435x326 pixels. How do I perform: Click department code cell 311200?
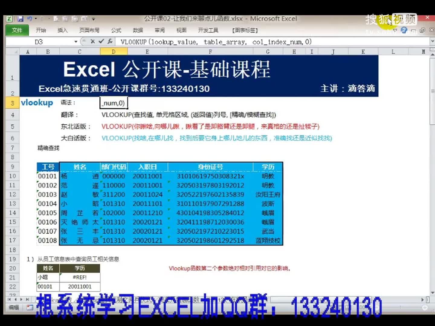pos(114,194)
